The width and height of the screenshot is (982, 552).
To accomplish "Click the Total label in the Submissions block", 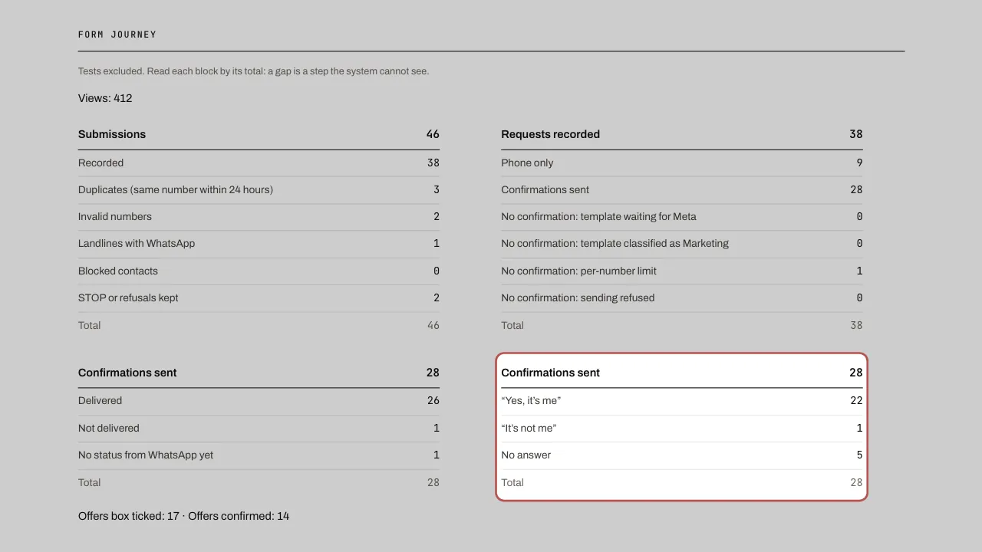I will pos(89,325).
